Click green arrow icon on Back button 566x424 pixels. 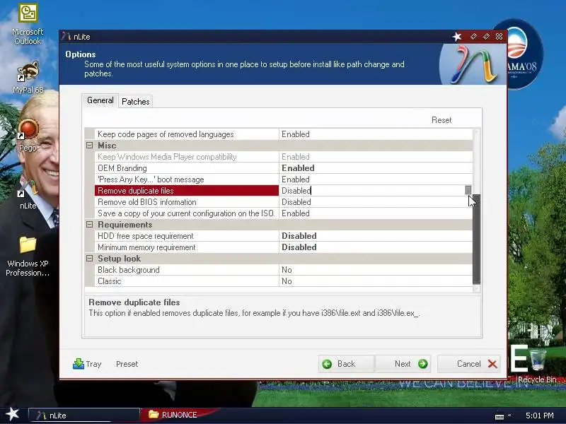(x=327, y=364)
